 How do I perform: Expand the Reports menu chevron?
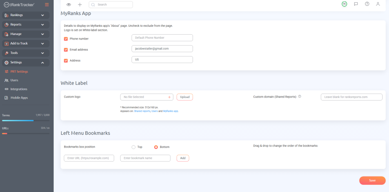(43, 25)
